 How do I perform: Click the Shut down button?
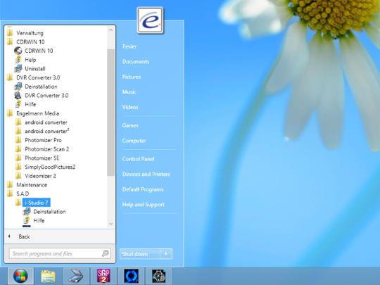140,254
